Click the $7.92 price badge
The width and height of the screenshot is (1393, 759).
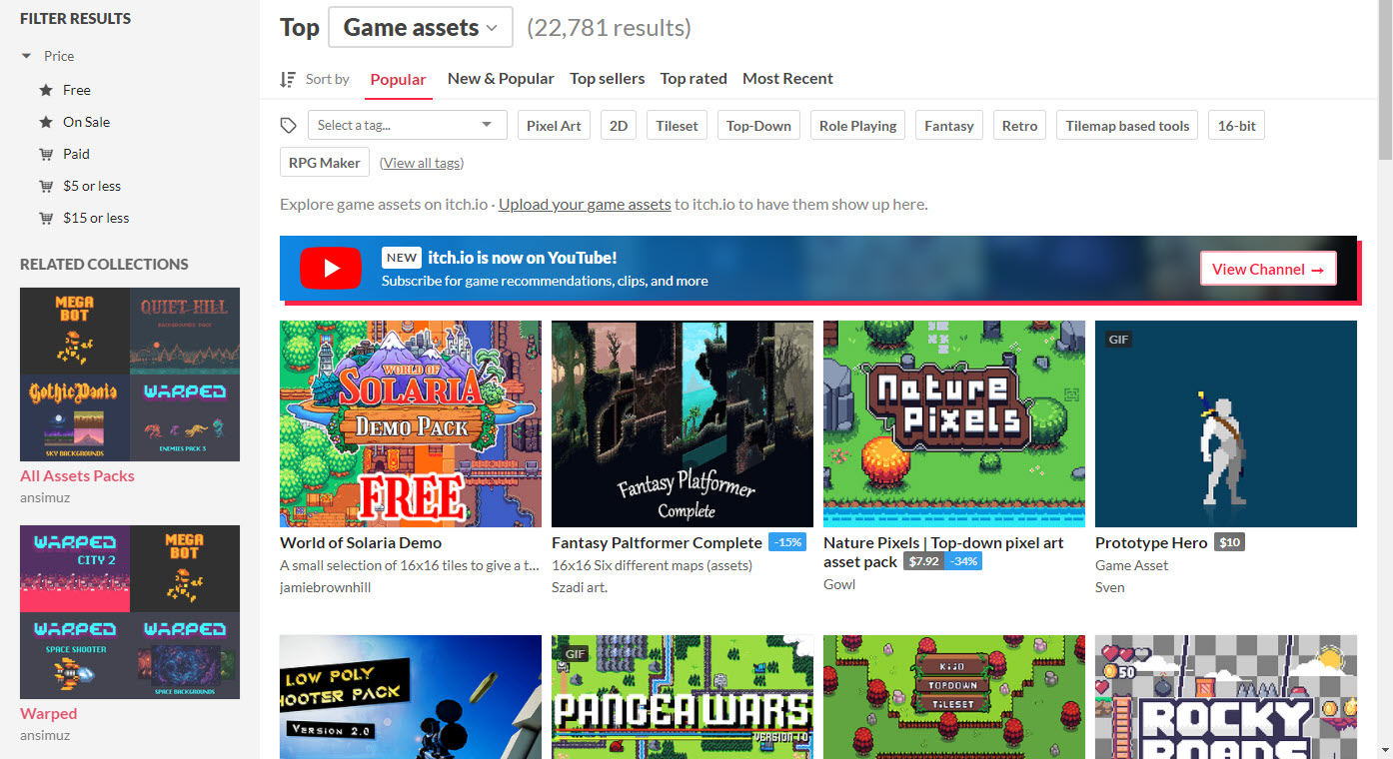click(x=924, y=561)
